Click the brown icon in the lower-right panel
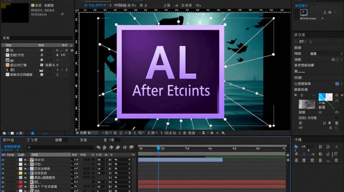This screenshot has height=192, width=344. 328,154
